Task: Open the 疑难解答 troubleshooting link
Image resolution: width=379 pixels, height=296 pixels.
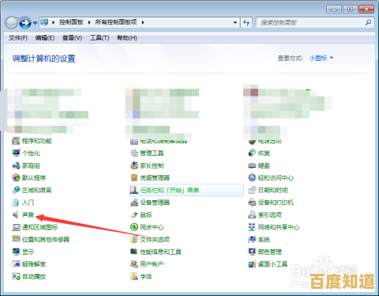Action: [x=34, y=264]
